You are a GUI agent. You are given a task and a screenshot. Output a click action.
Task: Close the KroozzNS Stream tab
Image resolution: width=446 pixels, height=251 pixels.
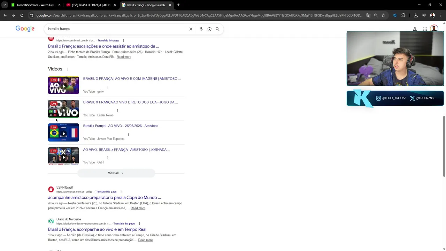point(59,5)
